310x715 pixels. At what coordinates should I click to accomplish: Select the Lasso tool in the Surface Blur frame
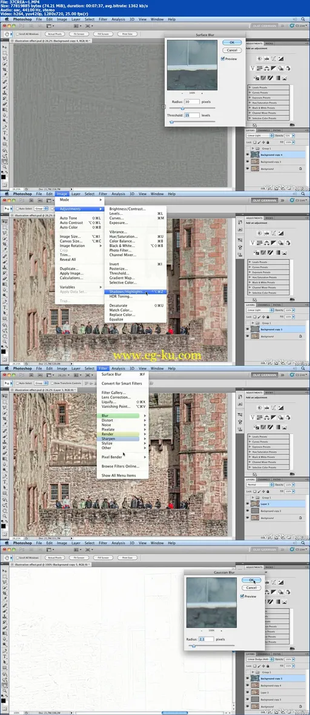pos(5,58)
